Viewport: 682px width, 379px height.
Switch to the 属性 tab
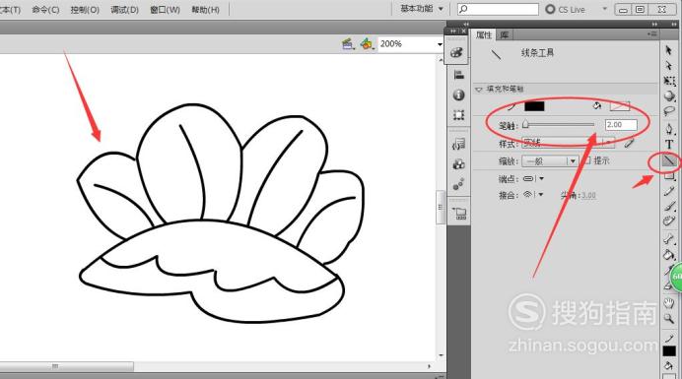(x=484, y=34)
